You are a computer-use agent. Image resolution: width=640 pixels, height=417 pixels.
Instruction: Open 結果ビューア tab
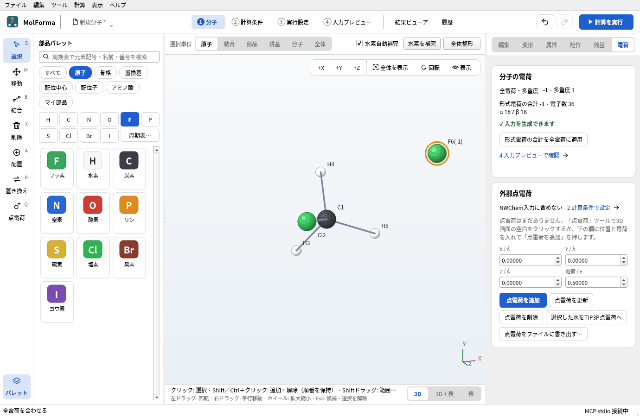click(x=411, y=22)
